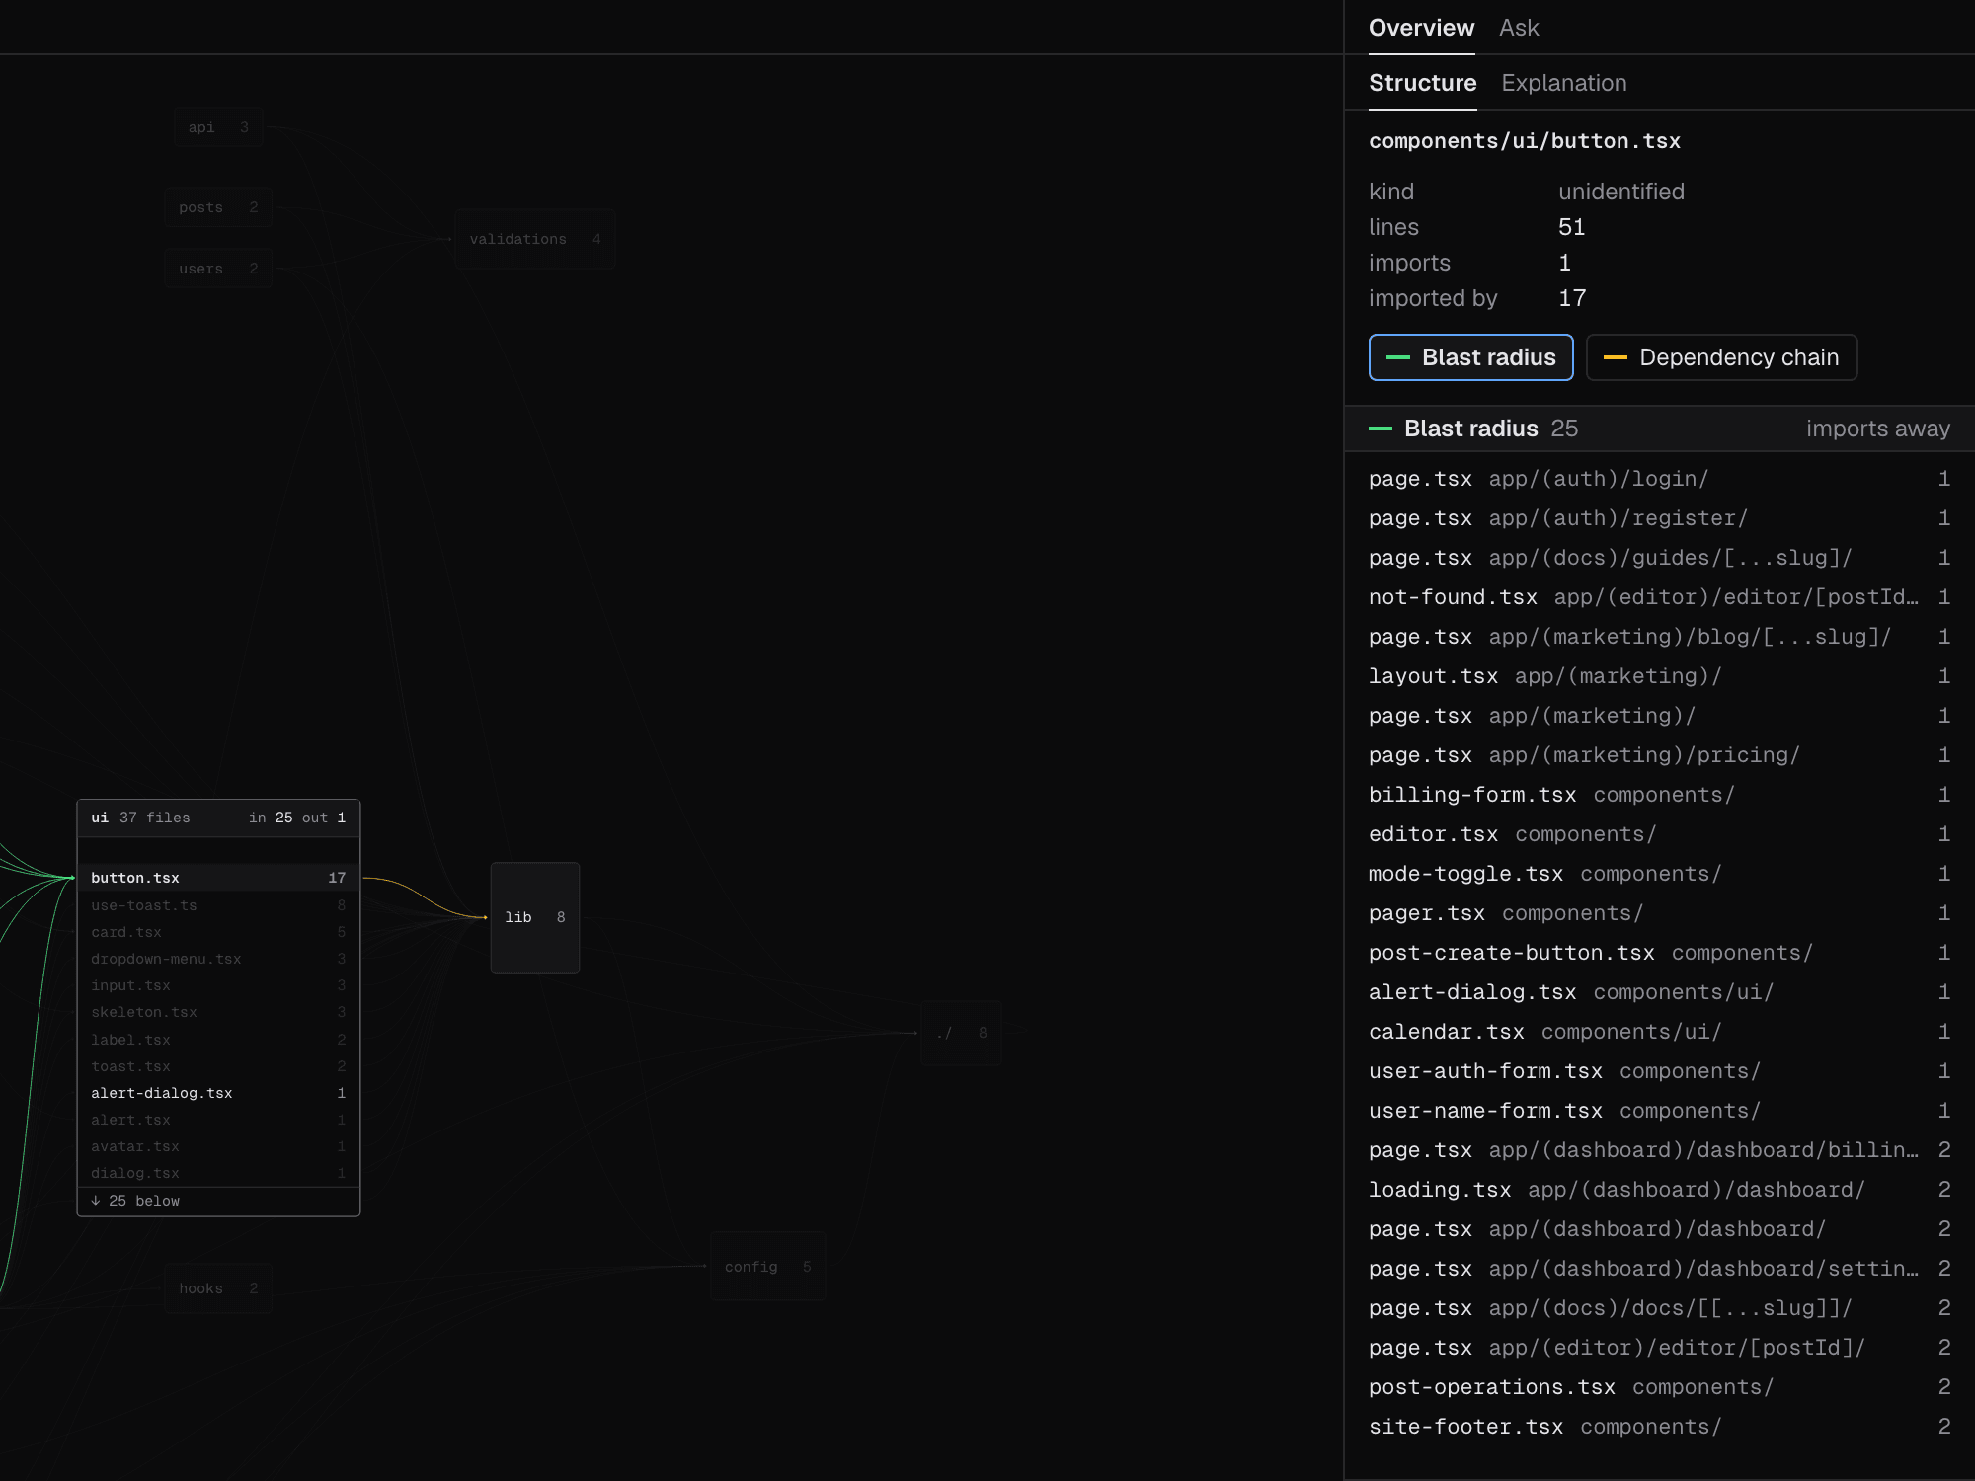Open post-create-button.tsx entry
The image size is (1975, 1481).
pyautogui.click(x=1659, y=953)
